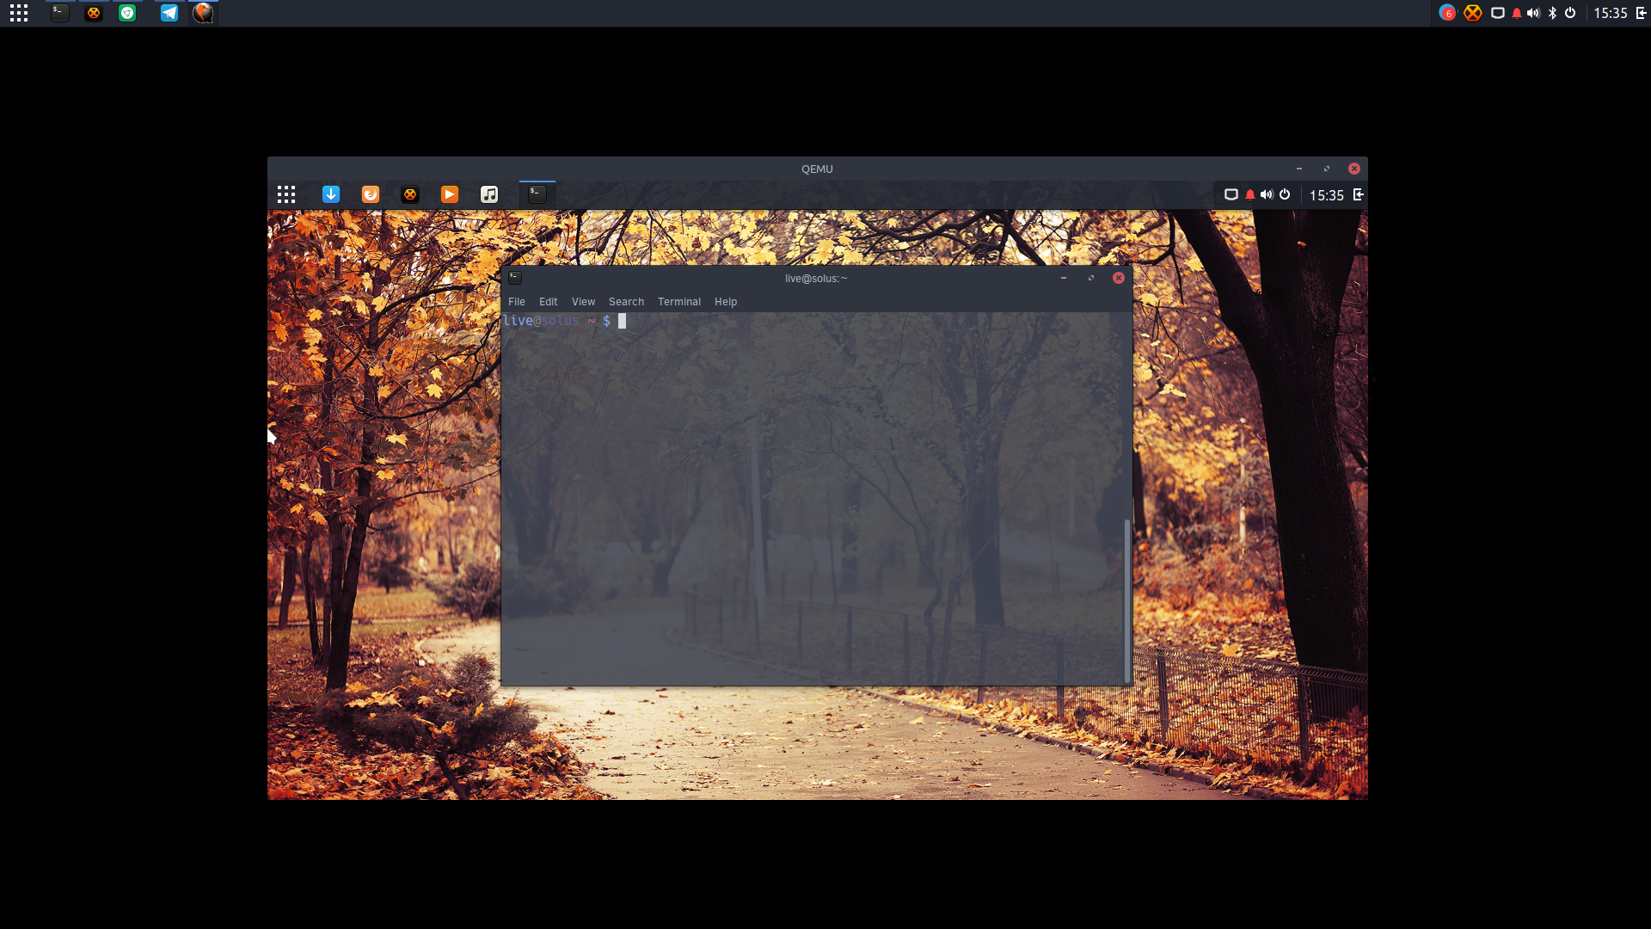1651x929 pixels.
Task: Open the Help menu in terminal
Action: 726,302
